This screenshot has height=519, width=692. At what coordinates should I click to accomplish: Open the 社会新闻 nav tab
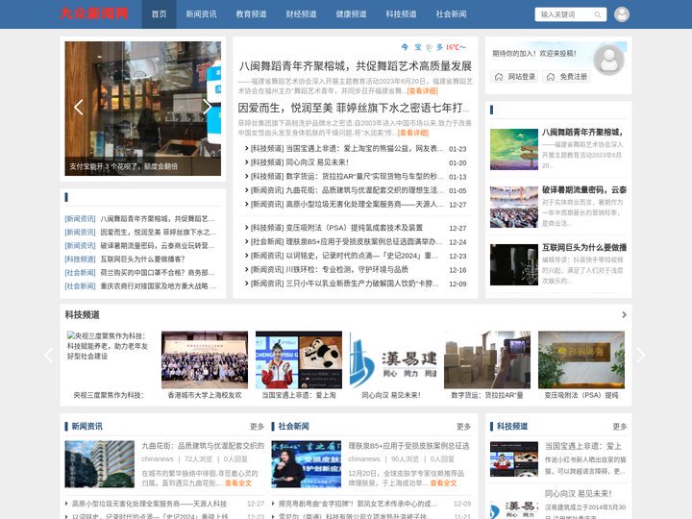451,14
